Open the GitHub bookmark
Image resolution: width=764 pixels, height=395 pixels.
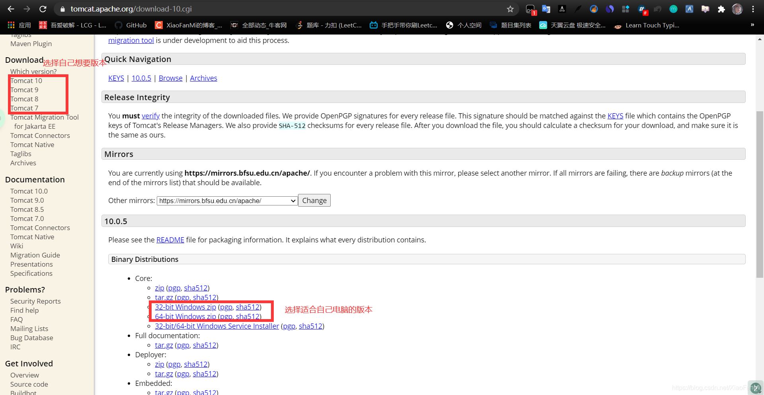[x=131, y=25]
